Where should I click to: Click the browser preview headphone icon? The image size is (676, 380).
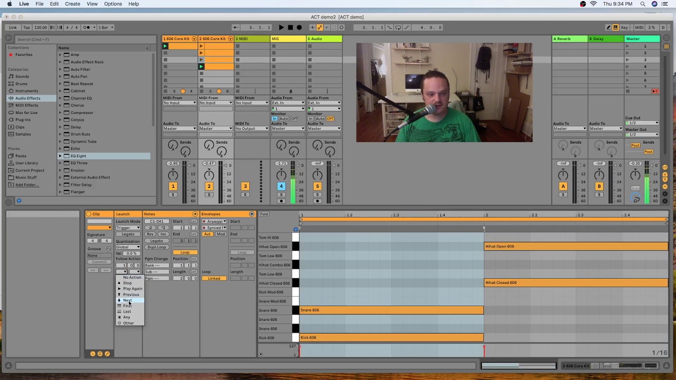[19, 201]
